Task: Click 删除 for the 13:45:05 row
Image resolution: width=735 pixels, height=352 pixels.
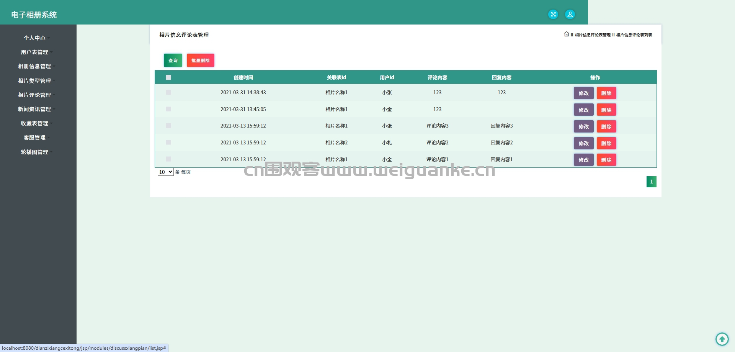Action: tap(606, 110)
